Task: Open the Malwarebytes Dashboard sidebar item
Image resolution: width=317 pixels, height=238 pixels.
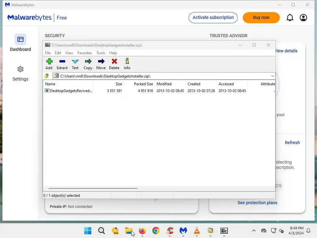Action: pos(20,43)
